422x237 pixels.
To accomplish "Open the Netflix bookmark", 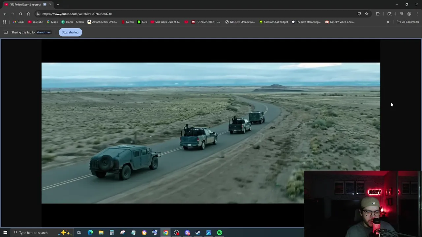I will point(128,22).
